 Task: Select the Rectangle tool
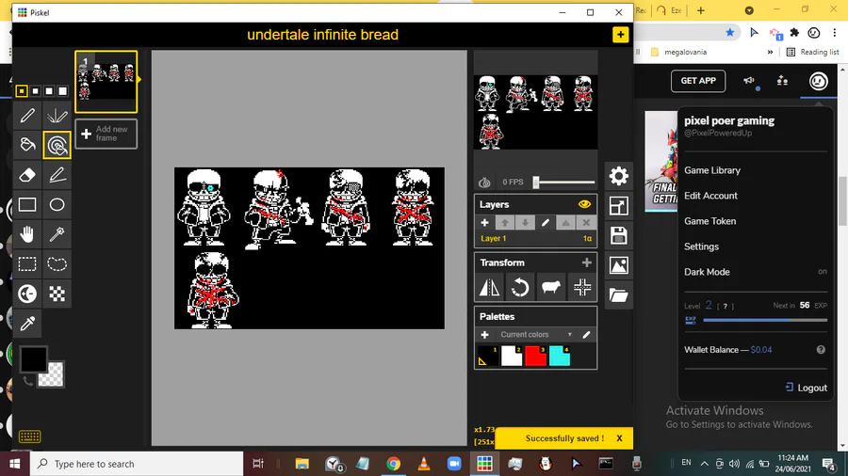(27, 204)
